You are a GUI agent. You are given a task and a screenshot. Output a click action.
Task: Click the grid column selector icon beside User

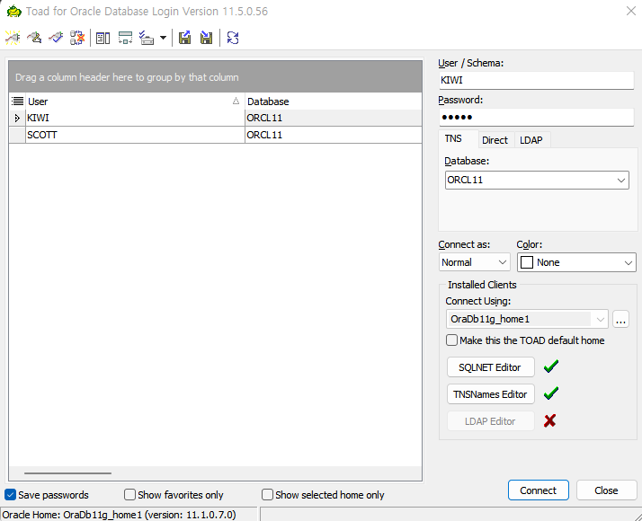[17, 101]
